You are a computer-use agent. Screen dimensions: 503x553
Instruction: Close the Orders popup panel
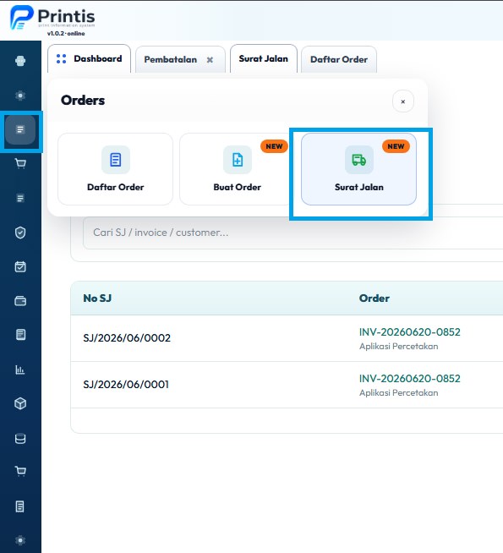[403, 101]
